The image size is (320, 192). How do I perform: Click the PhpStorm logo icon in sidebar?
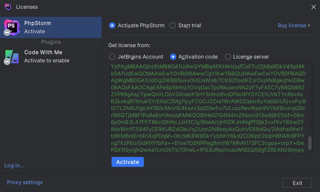[12, 27]
